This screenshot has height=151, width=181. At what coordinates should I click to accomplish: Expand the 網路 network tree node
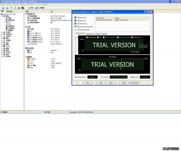(2, 44)
